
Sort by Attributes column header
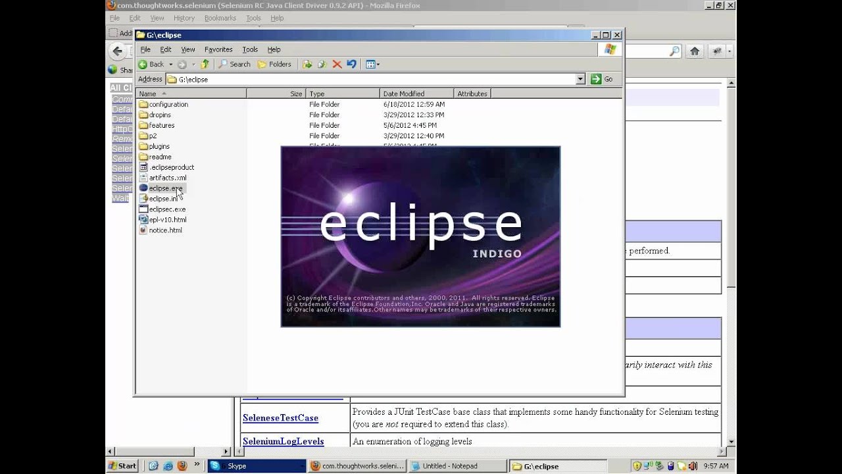pyautogui.click(x=472, y=93)
